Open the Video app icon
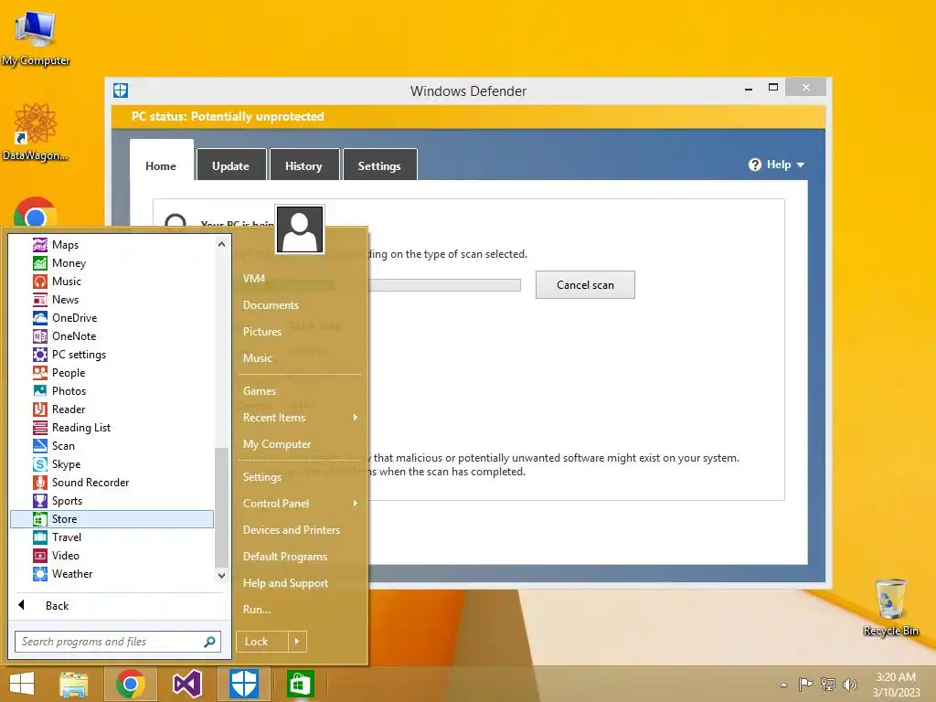The width and height of the screenshot is (936, 702). pos(40,556)
